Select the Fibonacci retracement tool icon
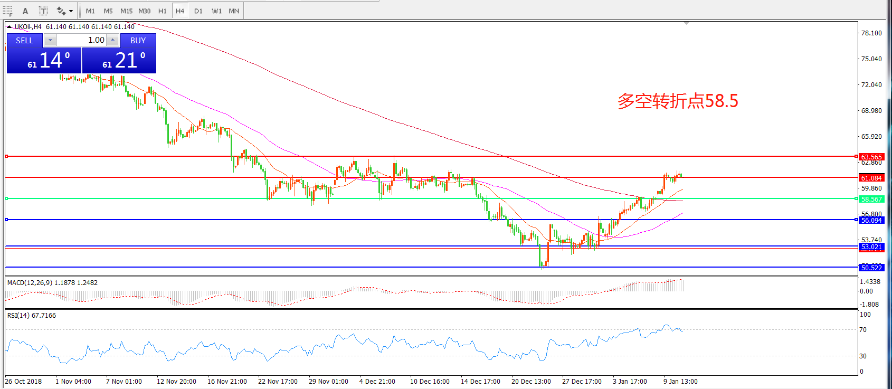Image resolution: width=892 pixels, height=389 pixels. pyautogui.click(x=7, y=11)
